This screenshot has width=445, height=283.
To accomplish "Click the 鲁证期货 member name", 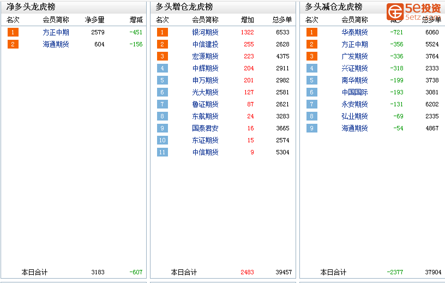I will click(205, 104).
